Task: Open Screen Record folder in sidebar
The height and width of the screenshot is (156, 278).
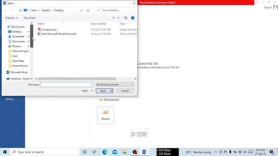Action: 20,65
